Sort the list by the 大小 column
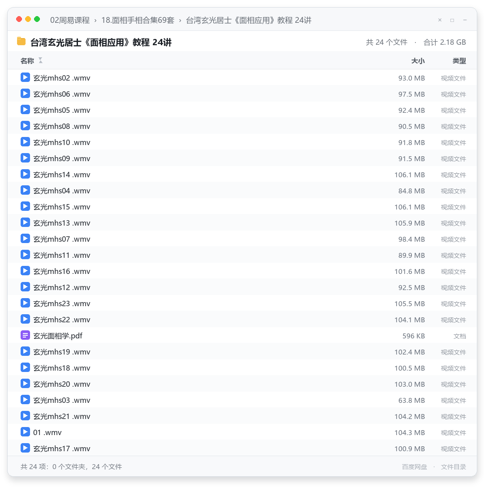484x487 pixels. point(418,61)
